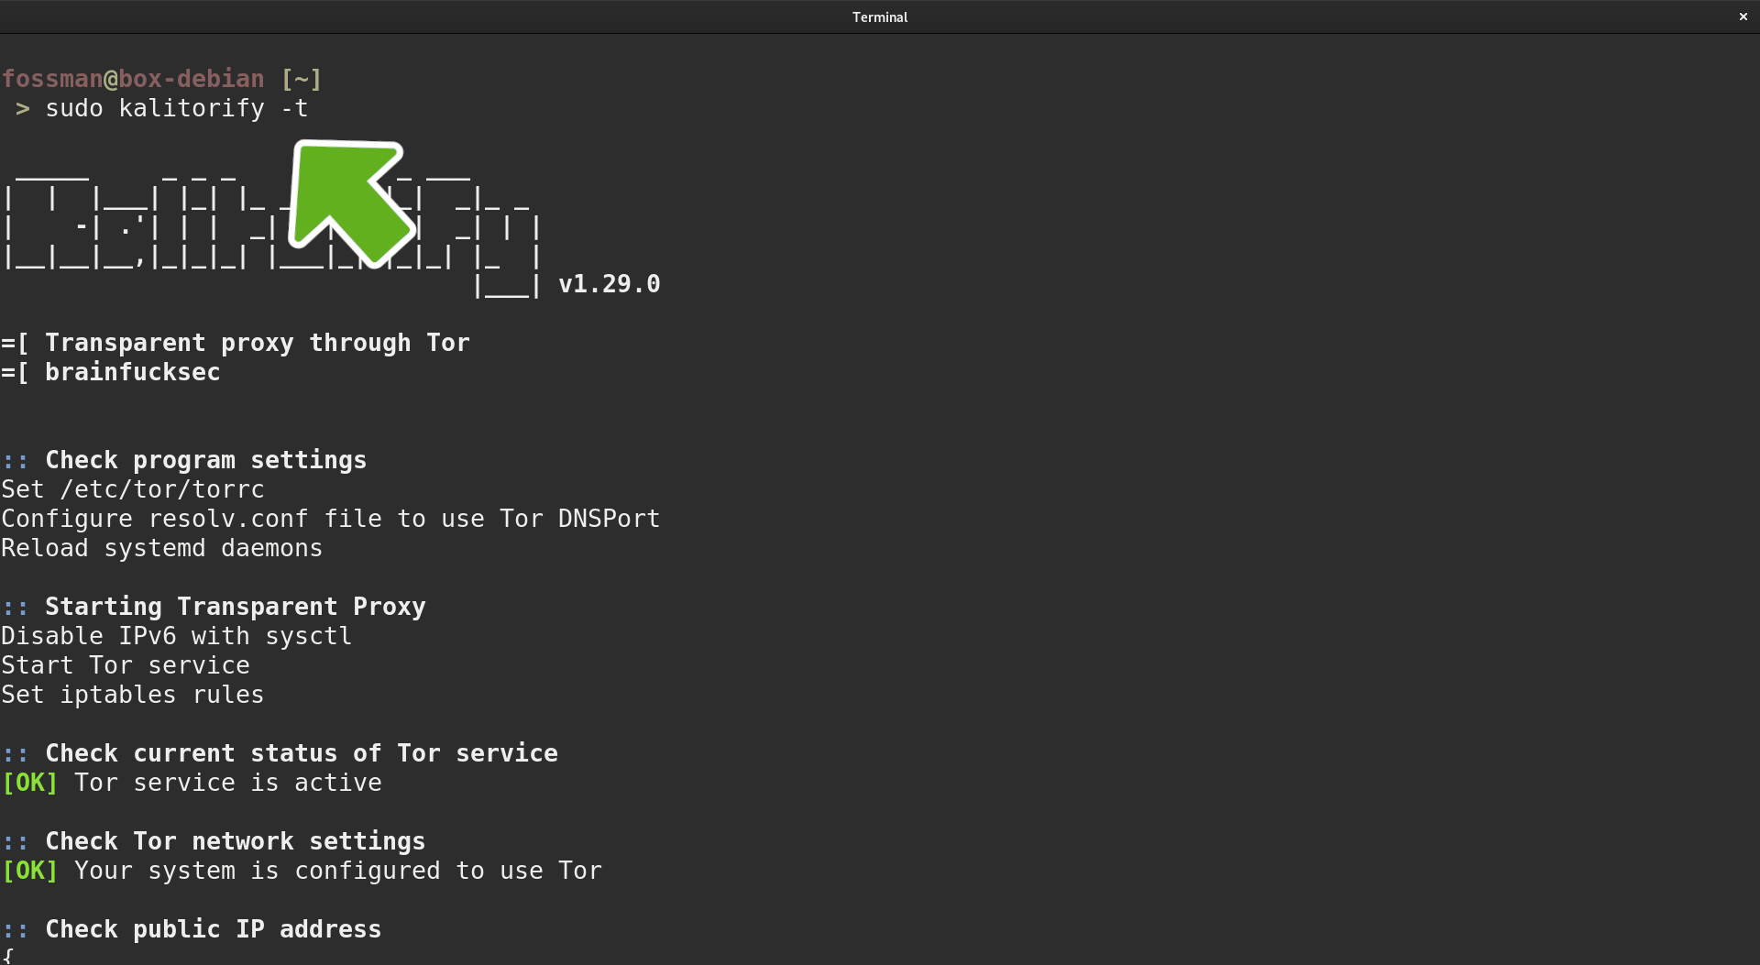The height and width of the screenshot is (965, 1760).
Task: Click the blue colons before Starting Transparent Proxy
Action: coord(16,608)
